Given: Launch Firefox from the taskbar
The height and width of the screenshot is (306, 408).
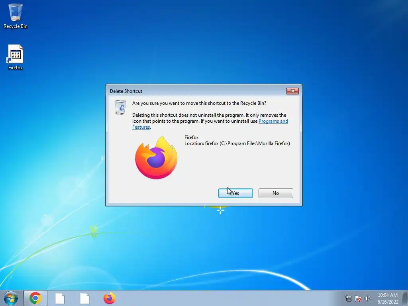Looking at the screenshot, I should (x=110, y=298).
